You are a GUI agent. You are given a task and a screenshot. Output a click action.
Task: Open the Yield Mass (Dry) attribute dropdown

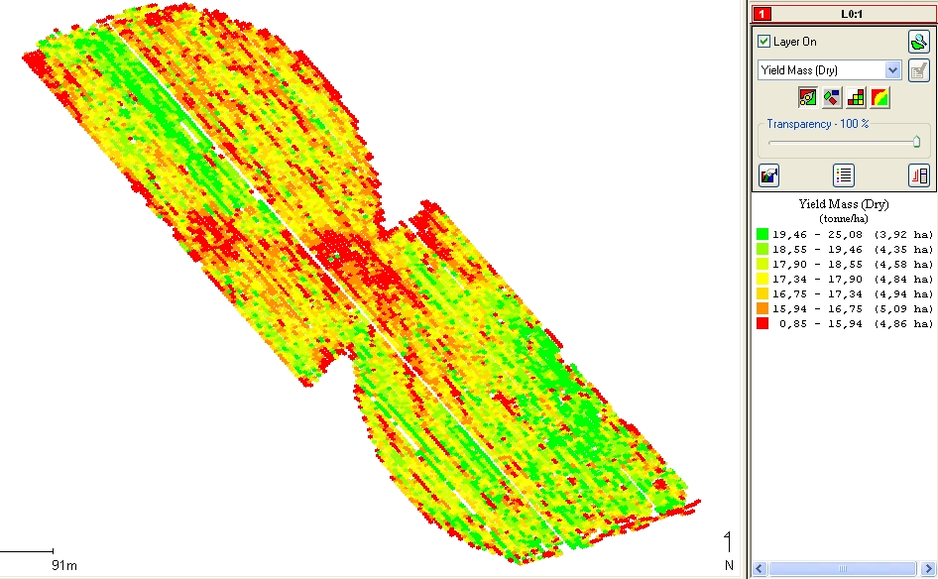(x=892, y=70)
